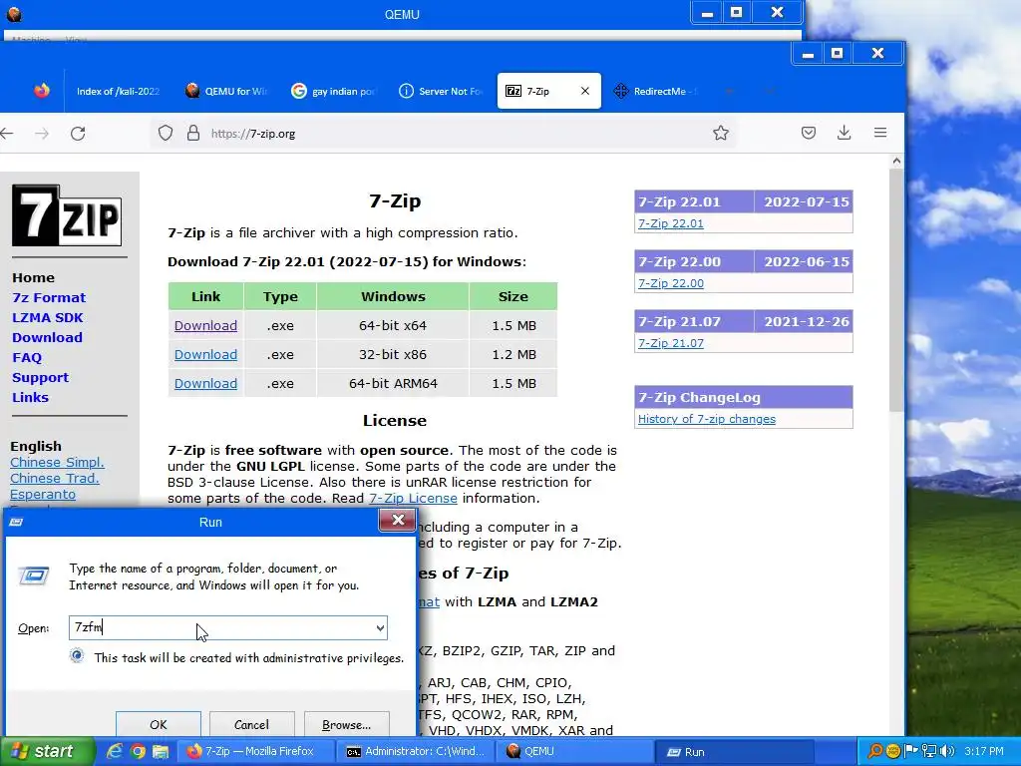Download the 64-bit ARM64 .exe
The width and height of the screenshot is (1021, 766).
(205, 384)
